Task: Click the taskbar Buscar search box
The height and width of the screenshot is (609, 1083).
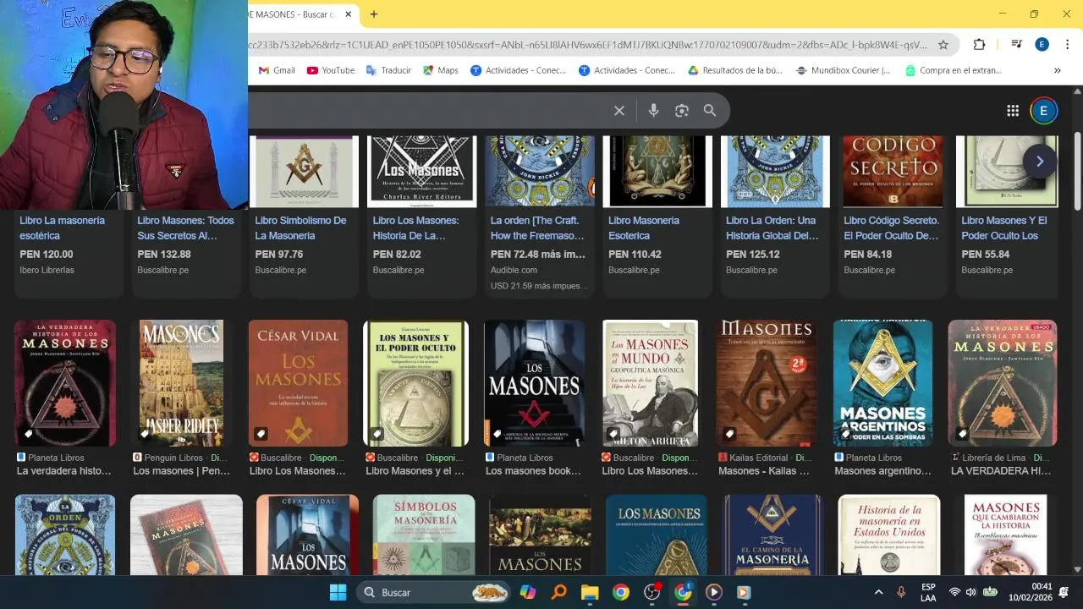Action: click(x=434, y=592)
